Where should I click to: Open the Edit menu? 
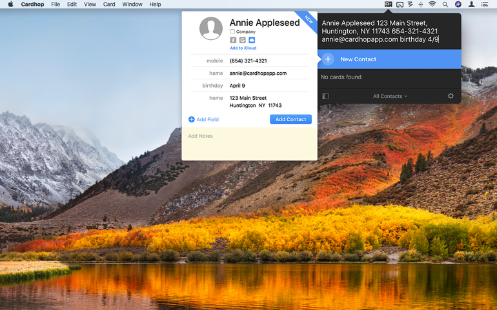72,5
